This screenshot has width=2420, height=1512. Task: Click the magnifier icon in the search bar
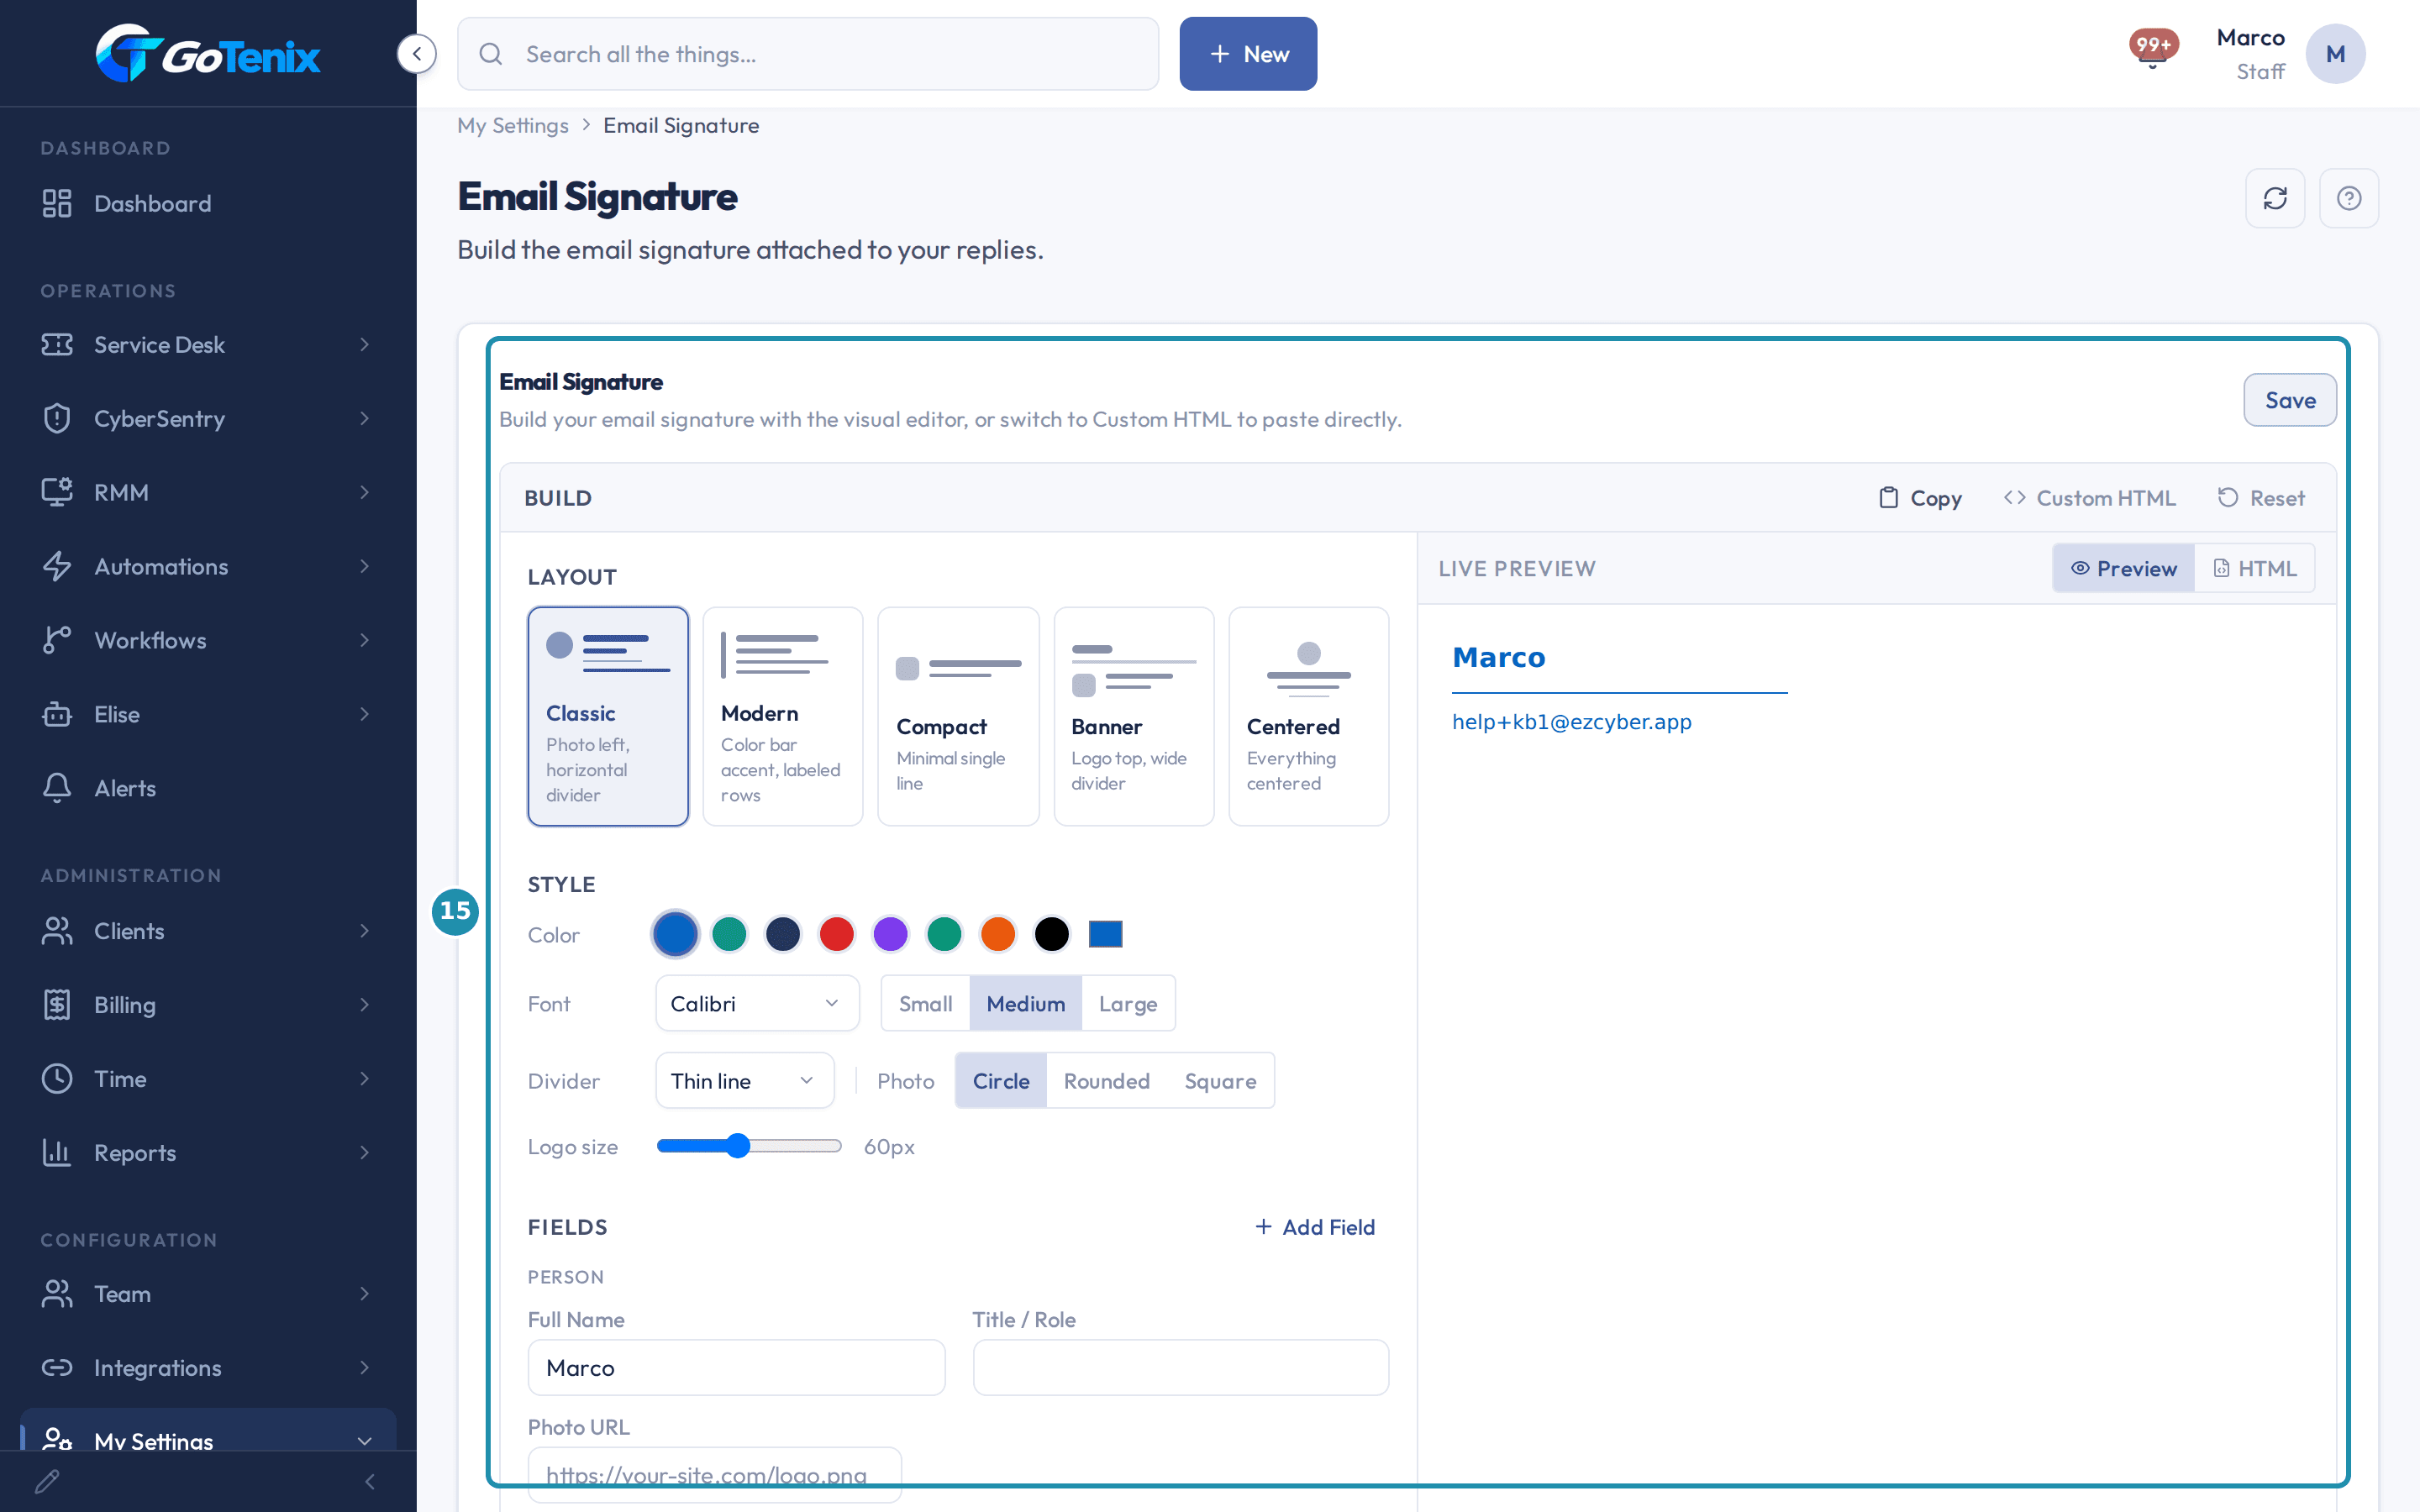tap(490, 54)
